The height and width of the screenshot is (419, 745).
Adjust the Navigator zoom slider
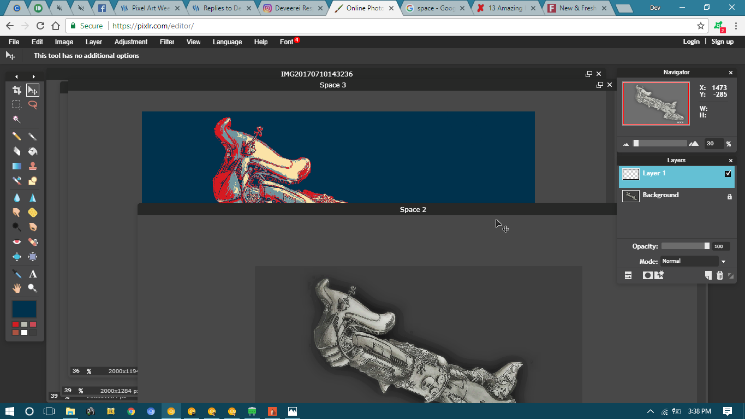pyautogui.click(x=659, y=144)
